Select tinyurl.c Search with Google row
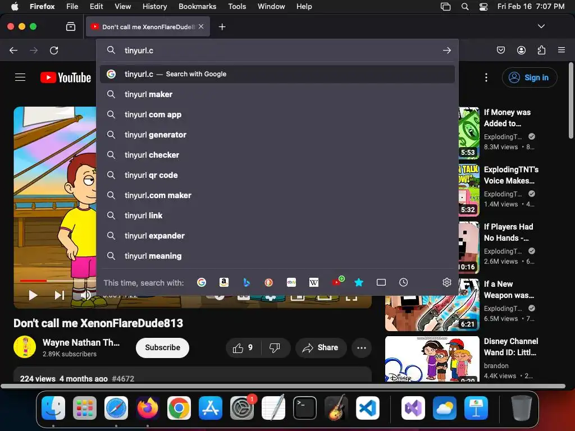The height and width of the screenshot is (431, 575). [x=277, y=74]
